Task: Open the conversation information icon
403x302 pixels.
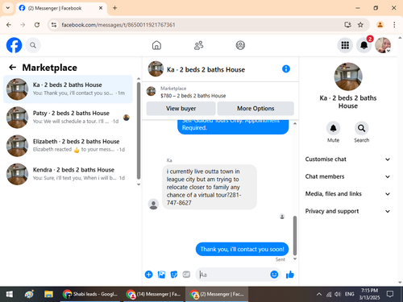Action: pos(286,69)
